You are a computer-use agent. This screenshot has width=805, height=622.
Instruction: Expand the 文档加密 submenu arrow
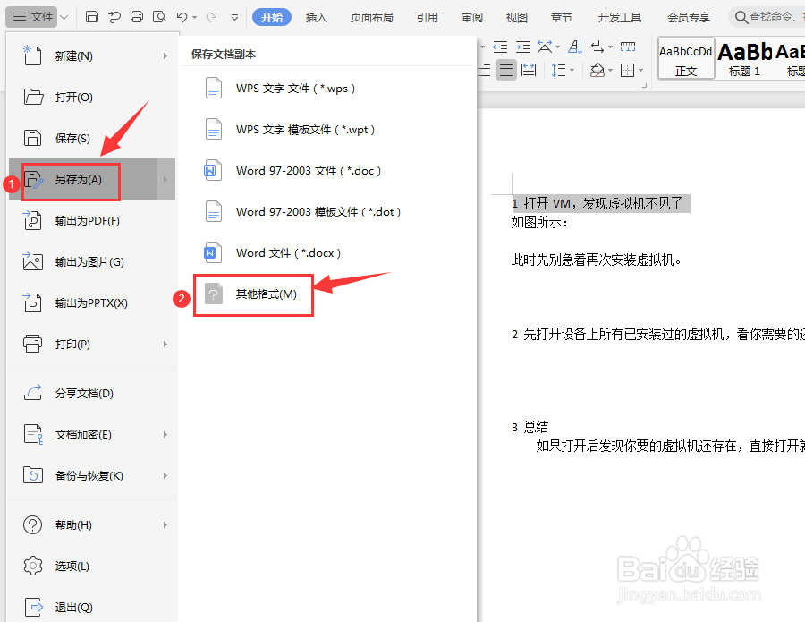[165, 435]
